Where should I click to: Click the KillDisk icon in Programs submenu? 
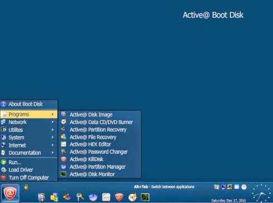(x=64, y=159)
